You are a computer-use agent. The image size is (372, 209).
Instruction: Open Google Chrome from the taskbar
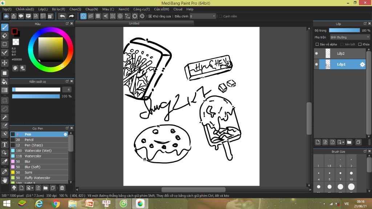[56, 204]
